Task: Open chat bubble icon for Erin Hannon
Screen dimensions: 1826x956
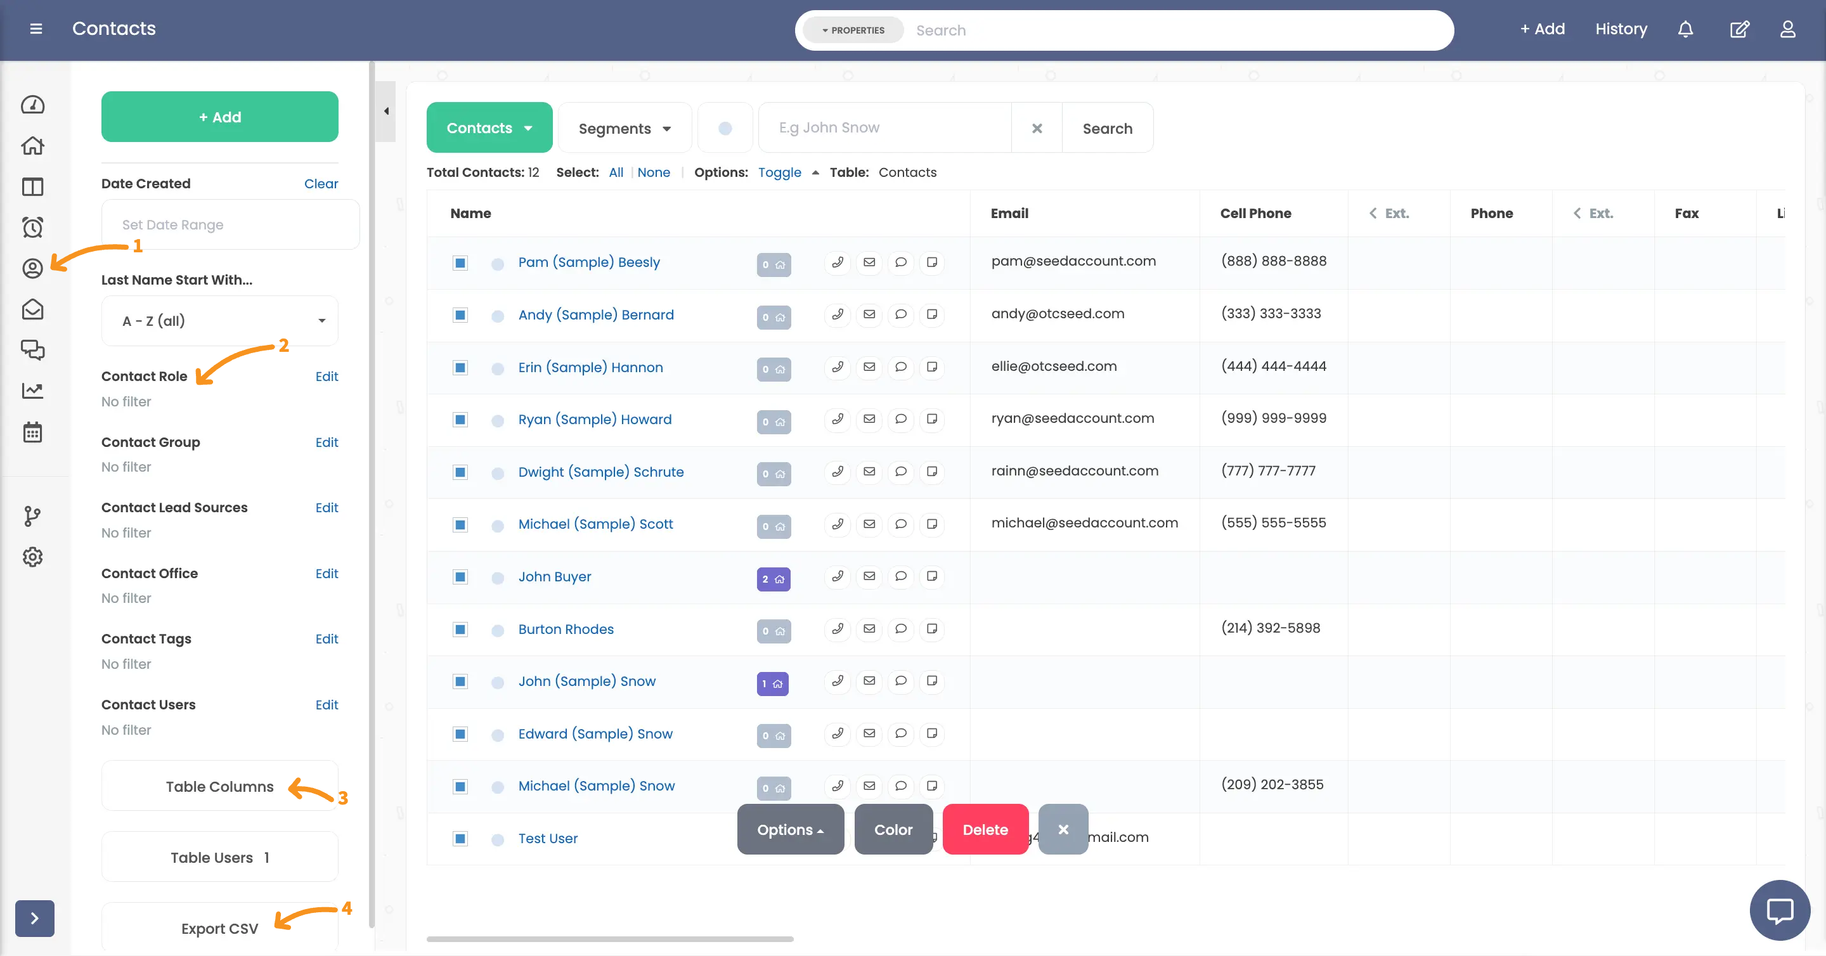Action: tap(900, 367)
